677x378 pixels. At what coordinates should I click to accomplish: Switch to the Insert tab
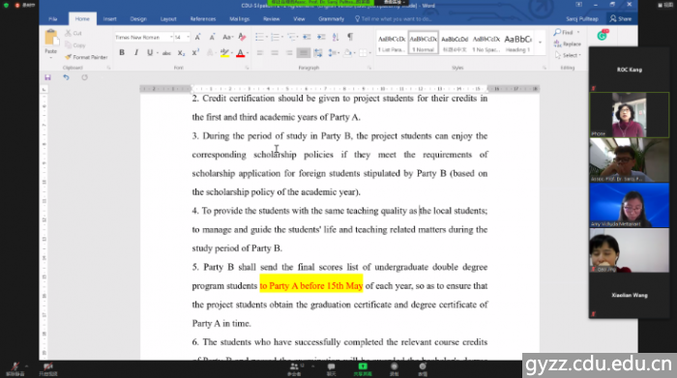(109, 19)
